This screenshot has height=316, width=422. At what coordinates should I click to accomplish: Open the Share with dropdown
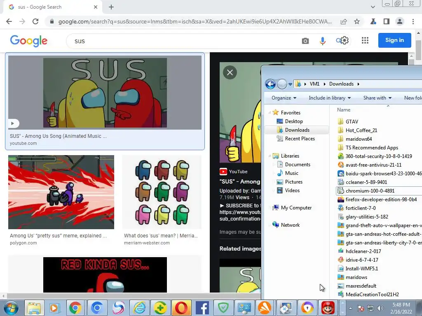click(377, 98)
